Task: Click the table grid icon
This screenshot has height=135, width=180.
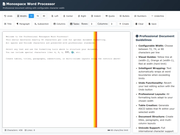Action: click(71, 24)
